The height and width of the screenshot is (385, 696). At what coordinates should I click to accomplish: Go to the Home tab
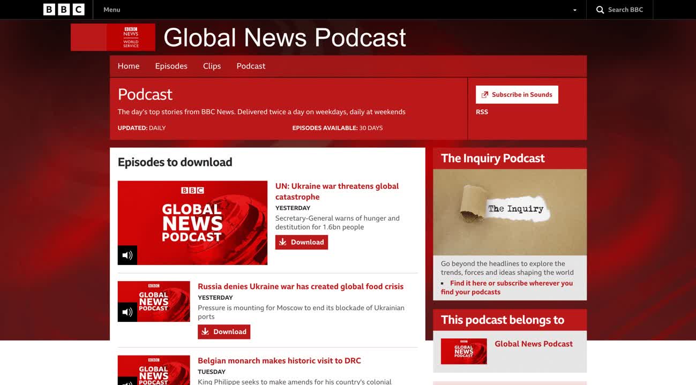coord(129,66)
